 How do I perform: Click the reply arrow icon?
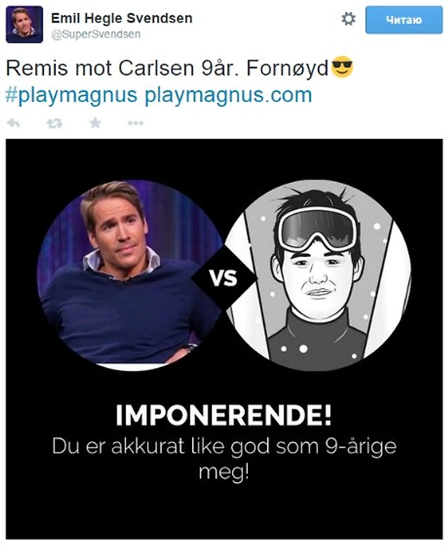point(14,123)
